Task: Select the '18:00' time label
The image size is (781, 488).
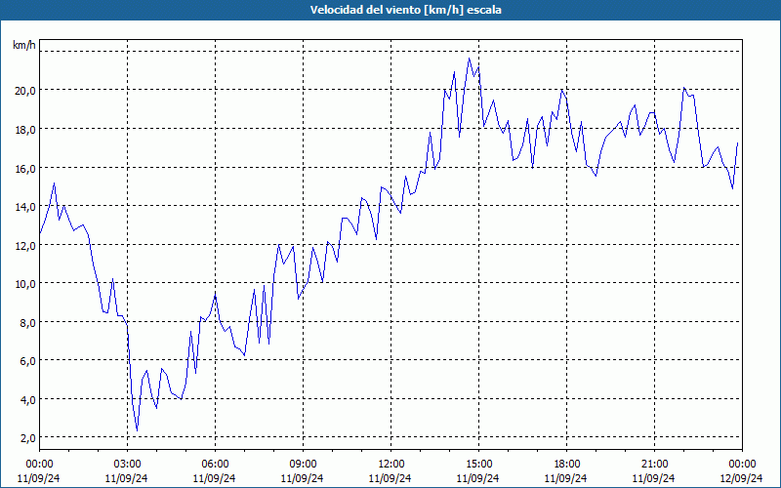Action: [567, 465]
